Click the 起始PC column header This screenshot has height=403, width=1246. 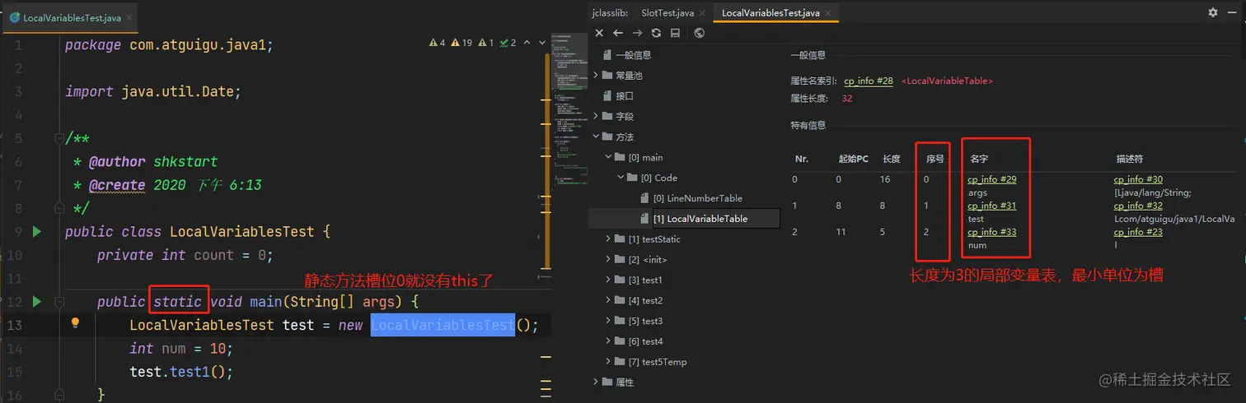tap(853, 159)
